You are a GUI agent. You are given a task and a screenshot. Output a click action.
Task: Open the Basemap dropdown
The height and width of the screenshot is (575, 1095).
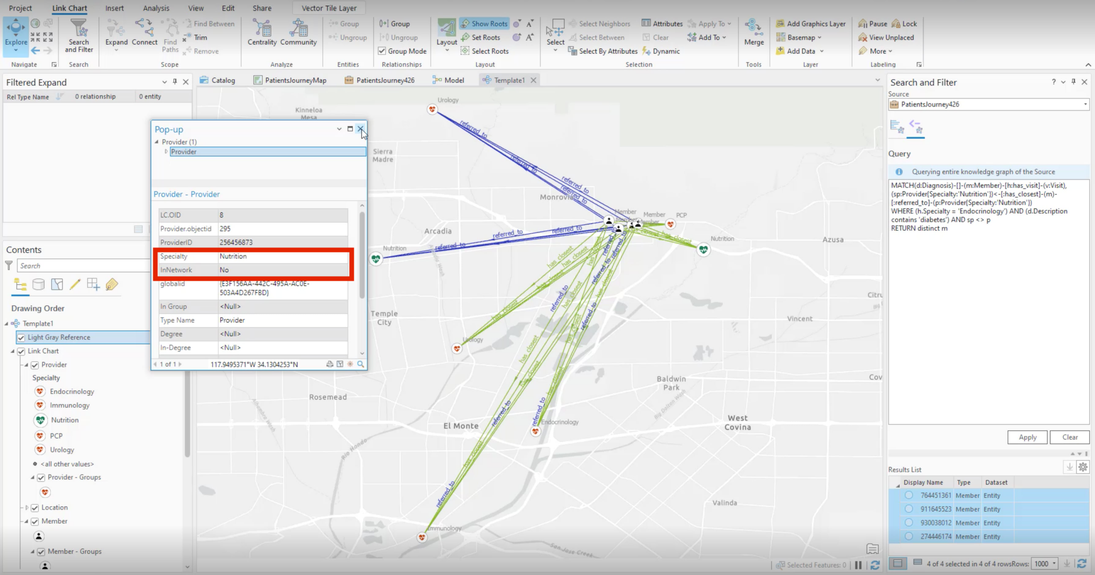click(x=820, y=37)
